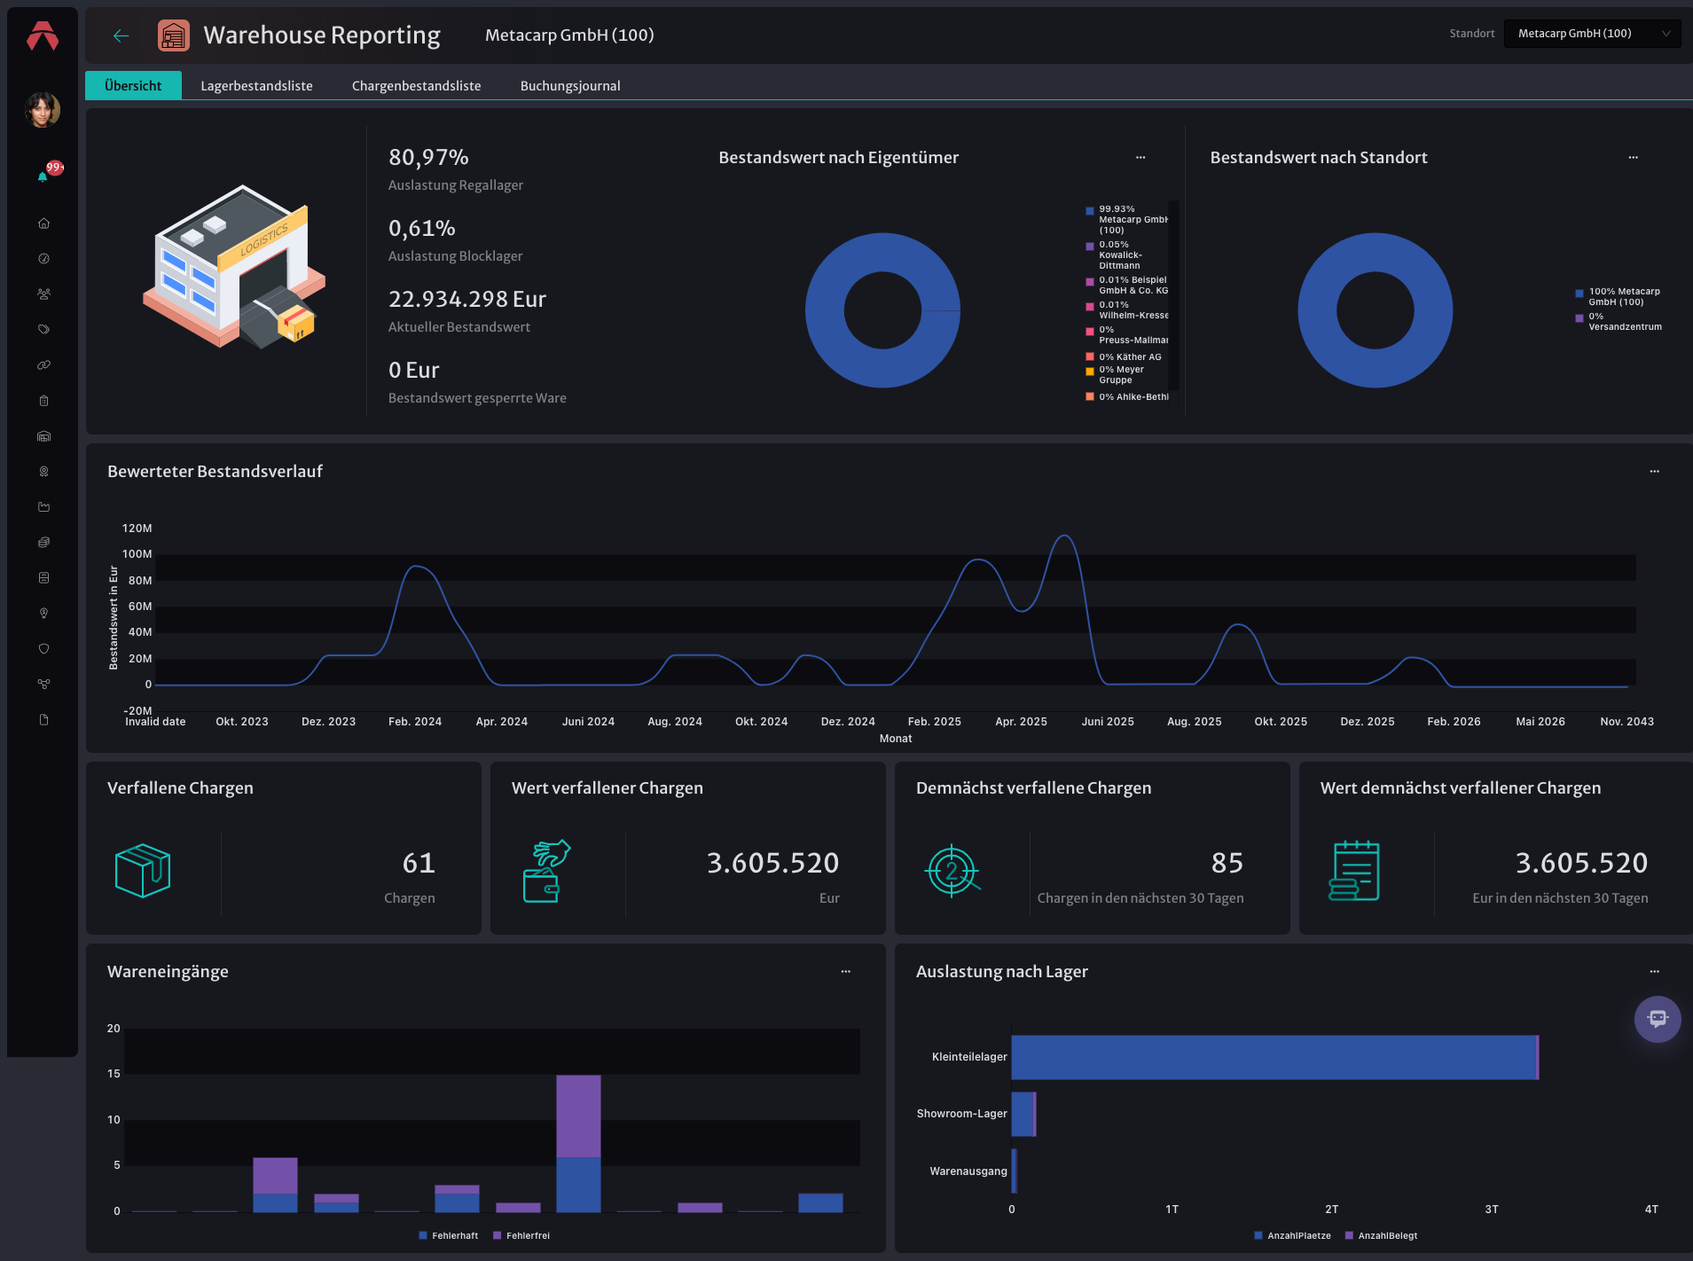Click 0 Eur Bestandswert gesperrte Ware value
Image resolution: width=1693 pixels, height=1261 pixels.
(x=414, y=371)
